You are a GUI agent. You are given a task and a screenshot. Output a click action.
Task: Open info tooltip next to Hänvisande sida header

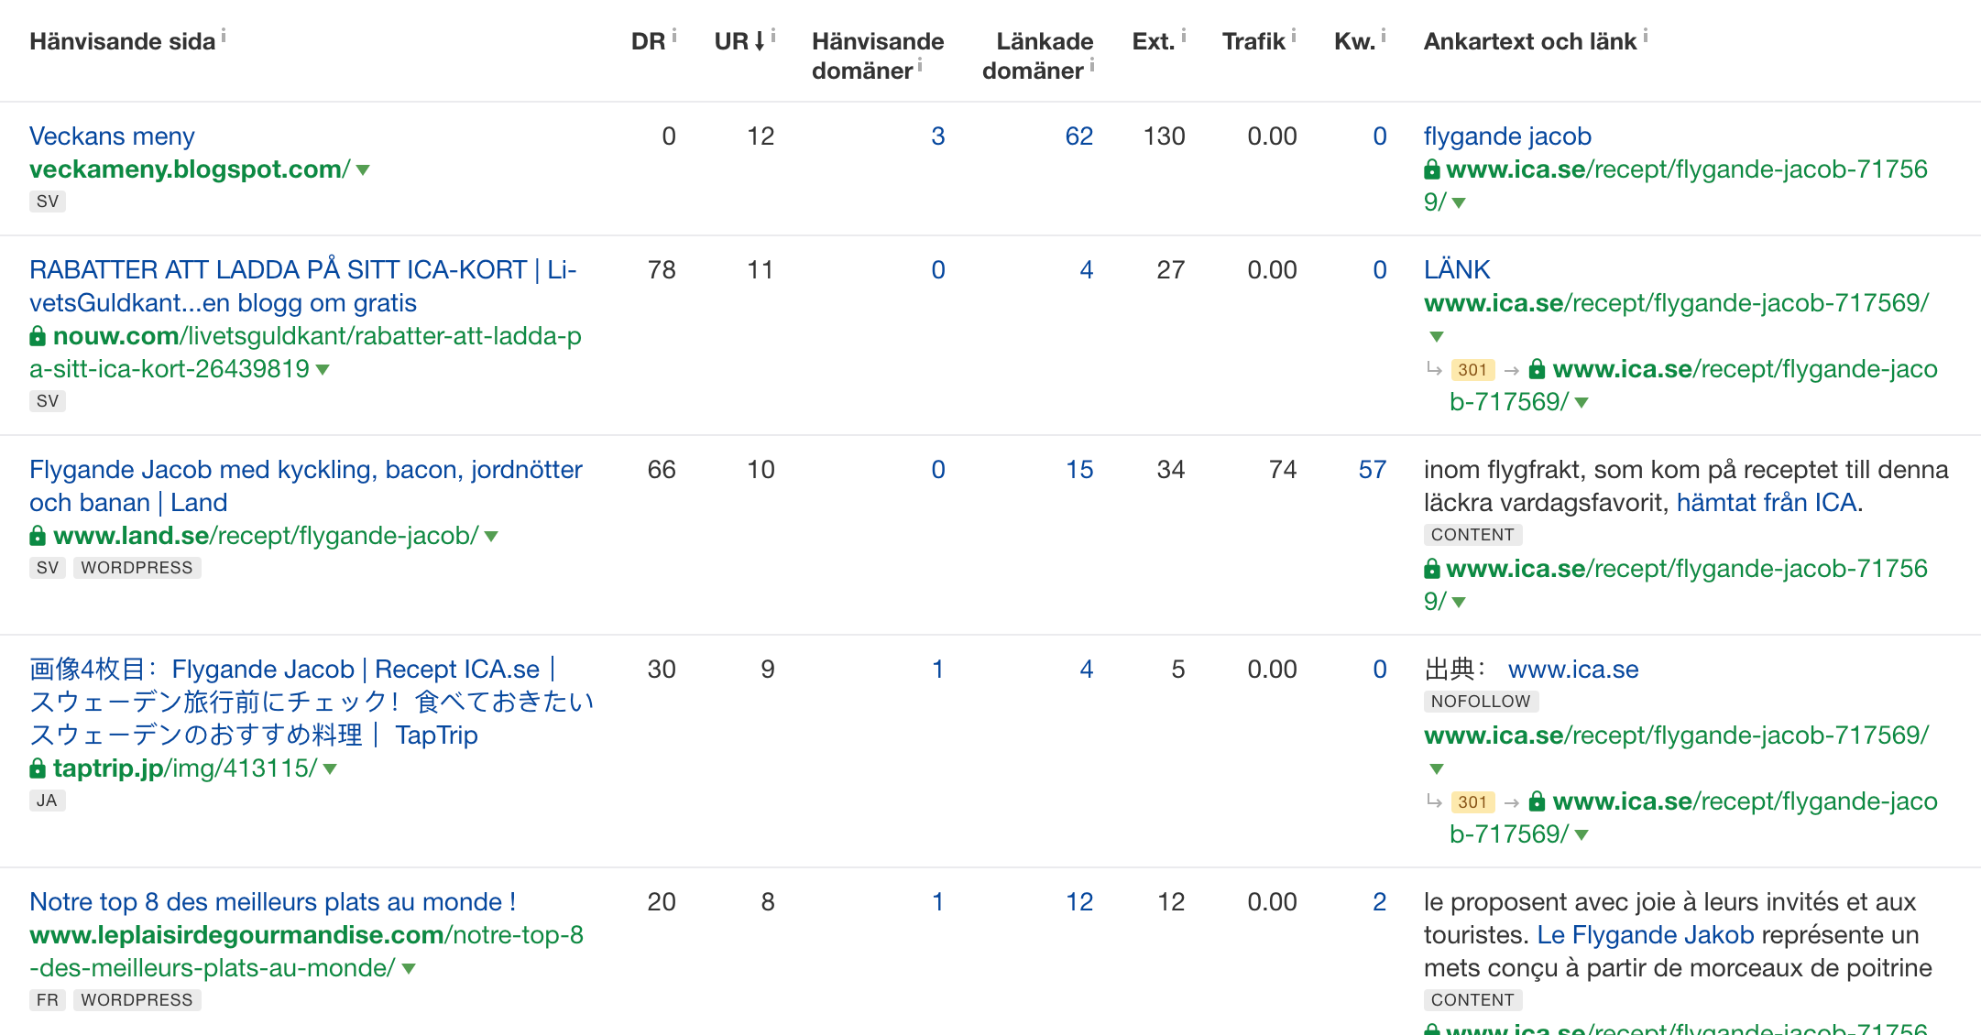coord(224,36)
